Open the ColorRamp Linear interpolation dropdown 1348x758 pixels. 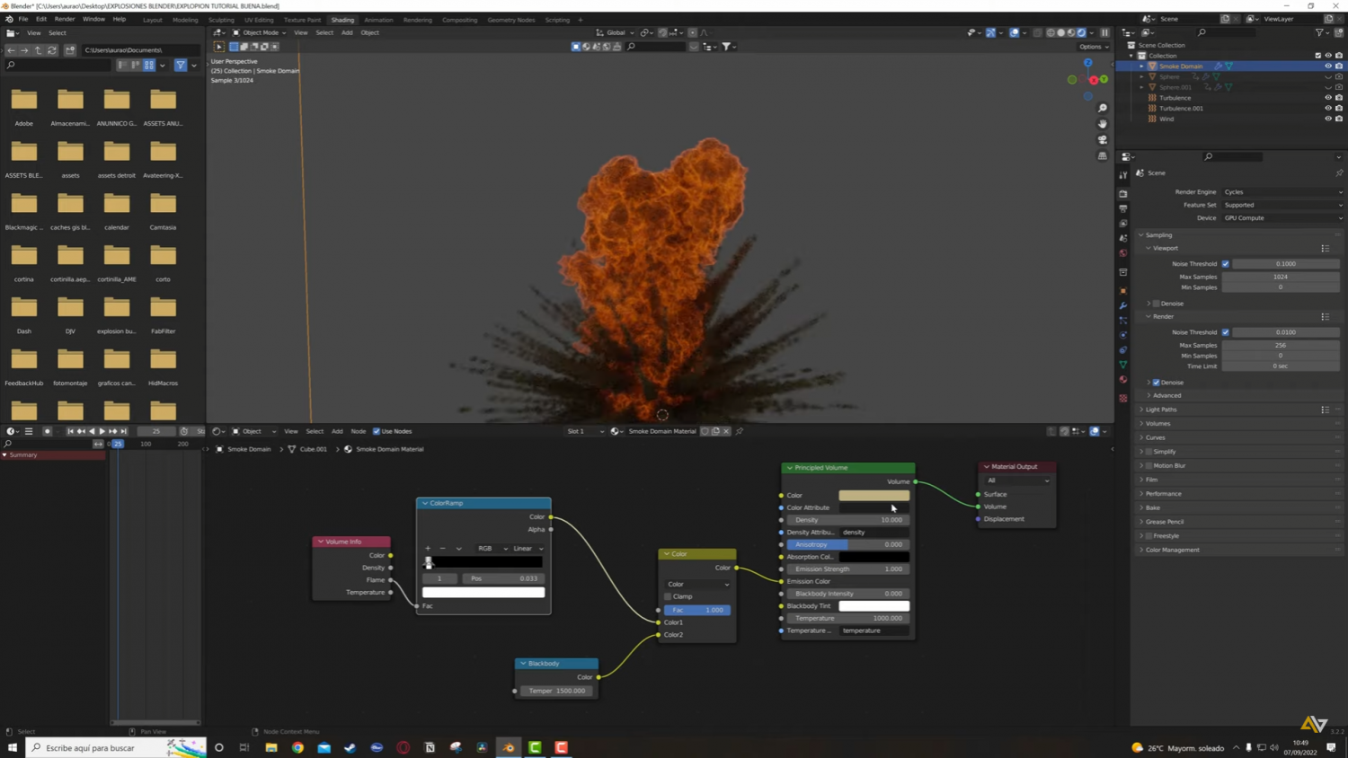tap(528, 548)
